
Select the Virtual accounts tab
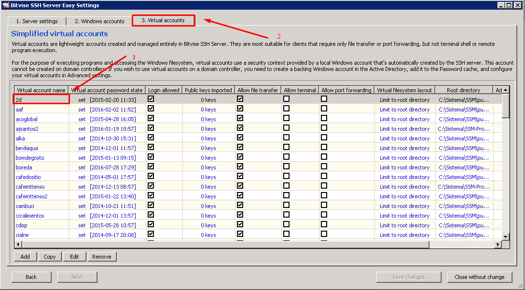(x=163, y=20)
